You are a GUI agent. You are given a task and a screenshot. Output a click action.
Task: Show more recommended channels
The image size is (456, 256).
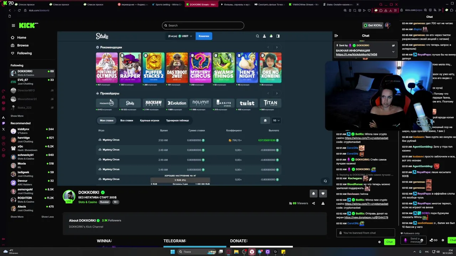tap(17, 217)
